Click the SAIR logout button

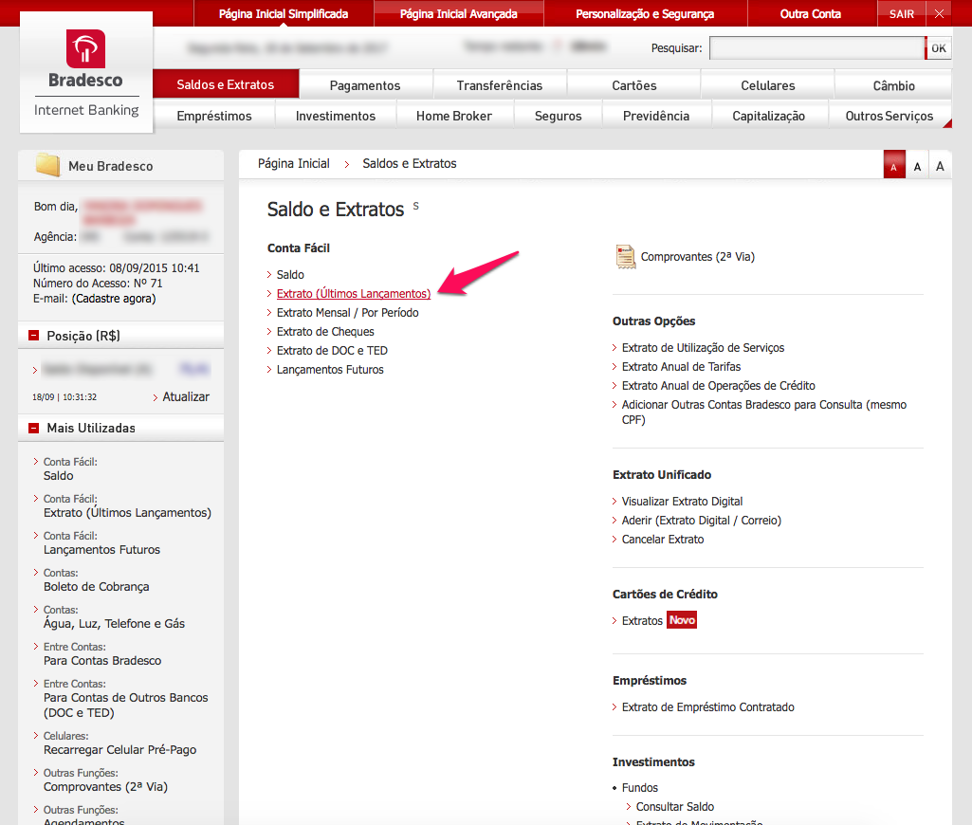click(901, 13)
